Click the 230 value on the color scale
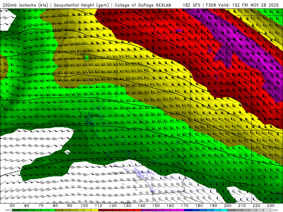Image resolution: width=283 pixels, height=212 pixels. [x=271, y=206]
